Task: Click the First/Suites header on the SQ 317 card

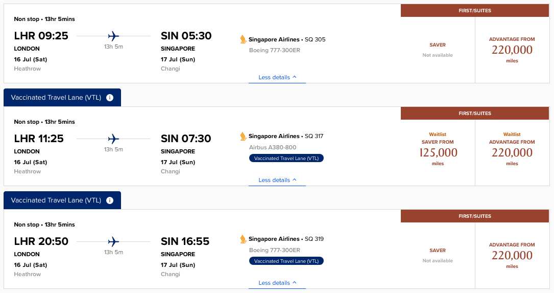Action: 475,114
